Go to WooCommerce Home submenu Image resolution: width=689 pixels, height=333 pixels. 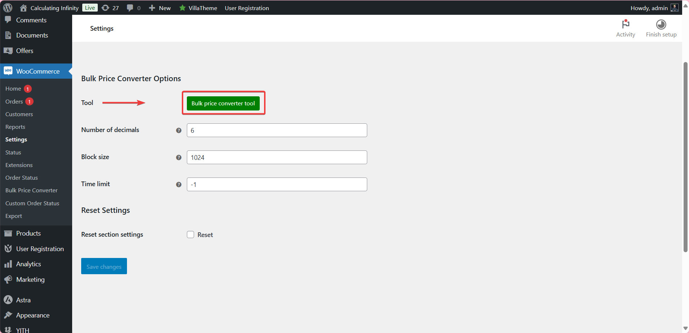(13, 89)
